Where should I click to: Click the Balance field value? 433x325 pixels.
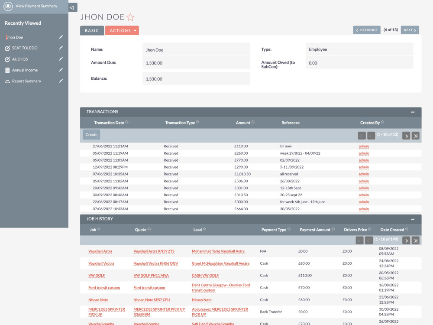pos(196,79)
